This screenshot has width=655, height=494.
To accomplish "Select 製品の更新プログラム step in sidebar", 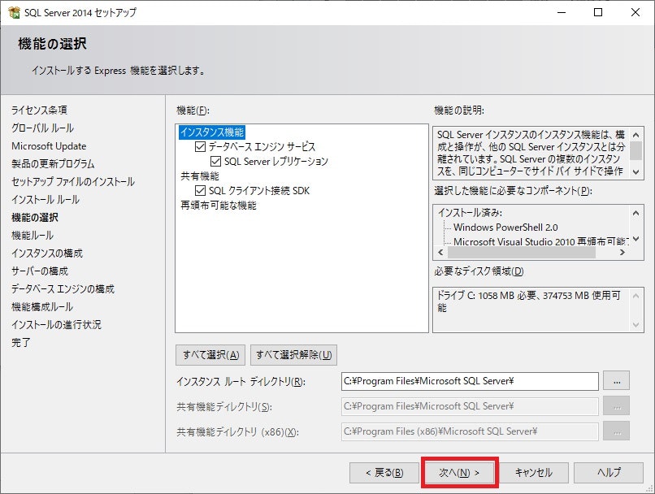I will [53, 163].
